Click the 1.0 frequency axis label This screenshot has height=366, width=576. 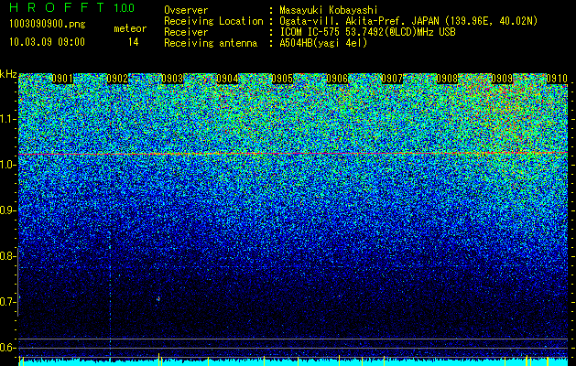(6, 166)
